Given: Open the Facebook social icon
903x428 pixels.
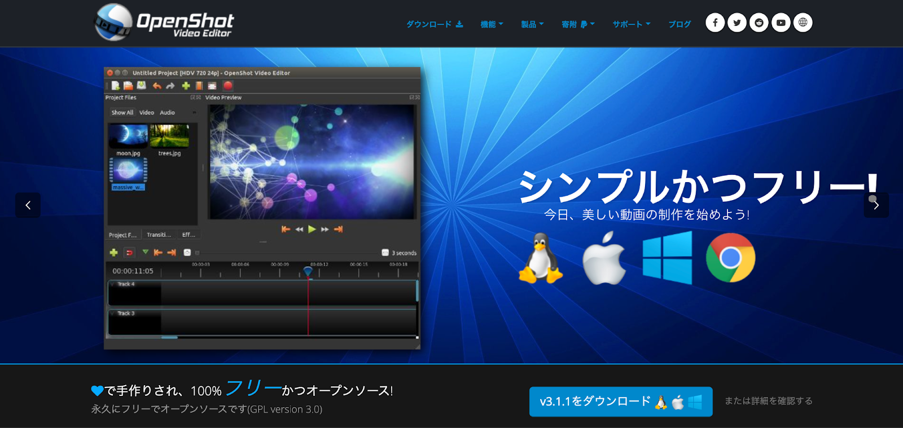Looking at the screenshot, I should 715,23.
